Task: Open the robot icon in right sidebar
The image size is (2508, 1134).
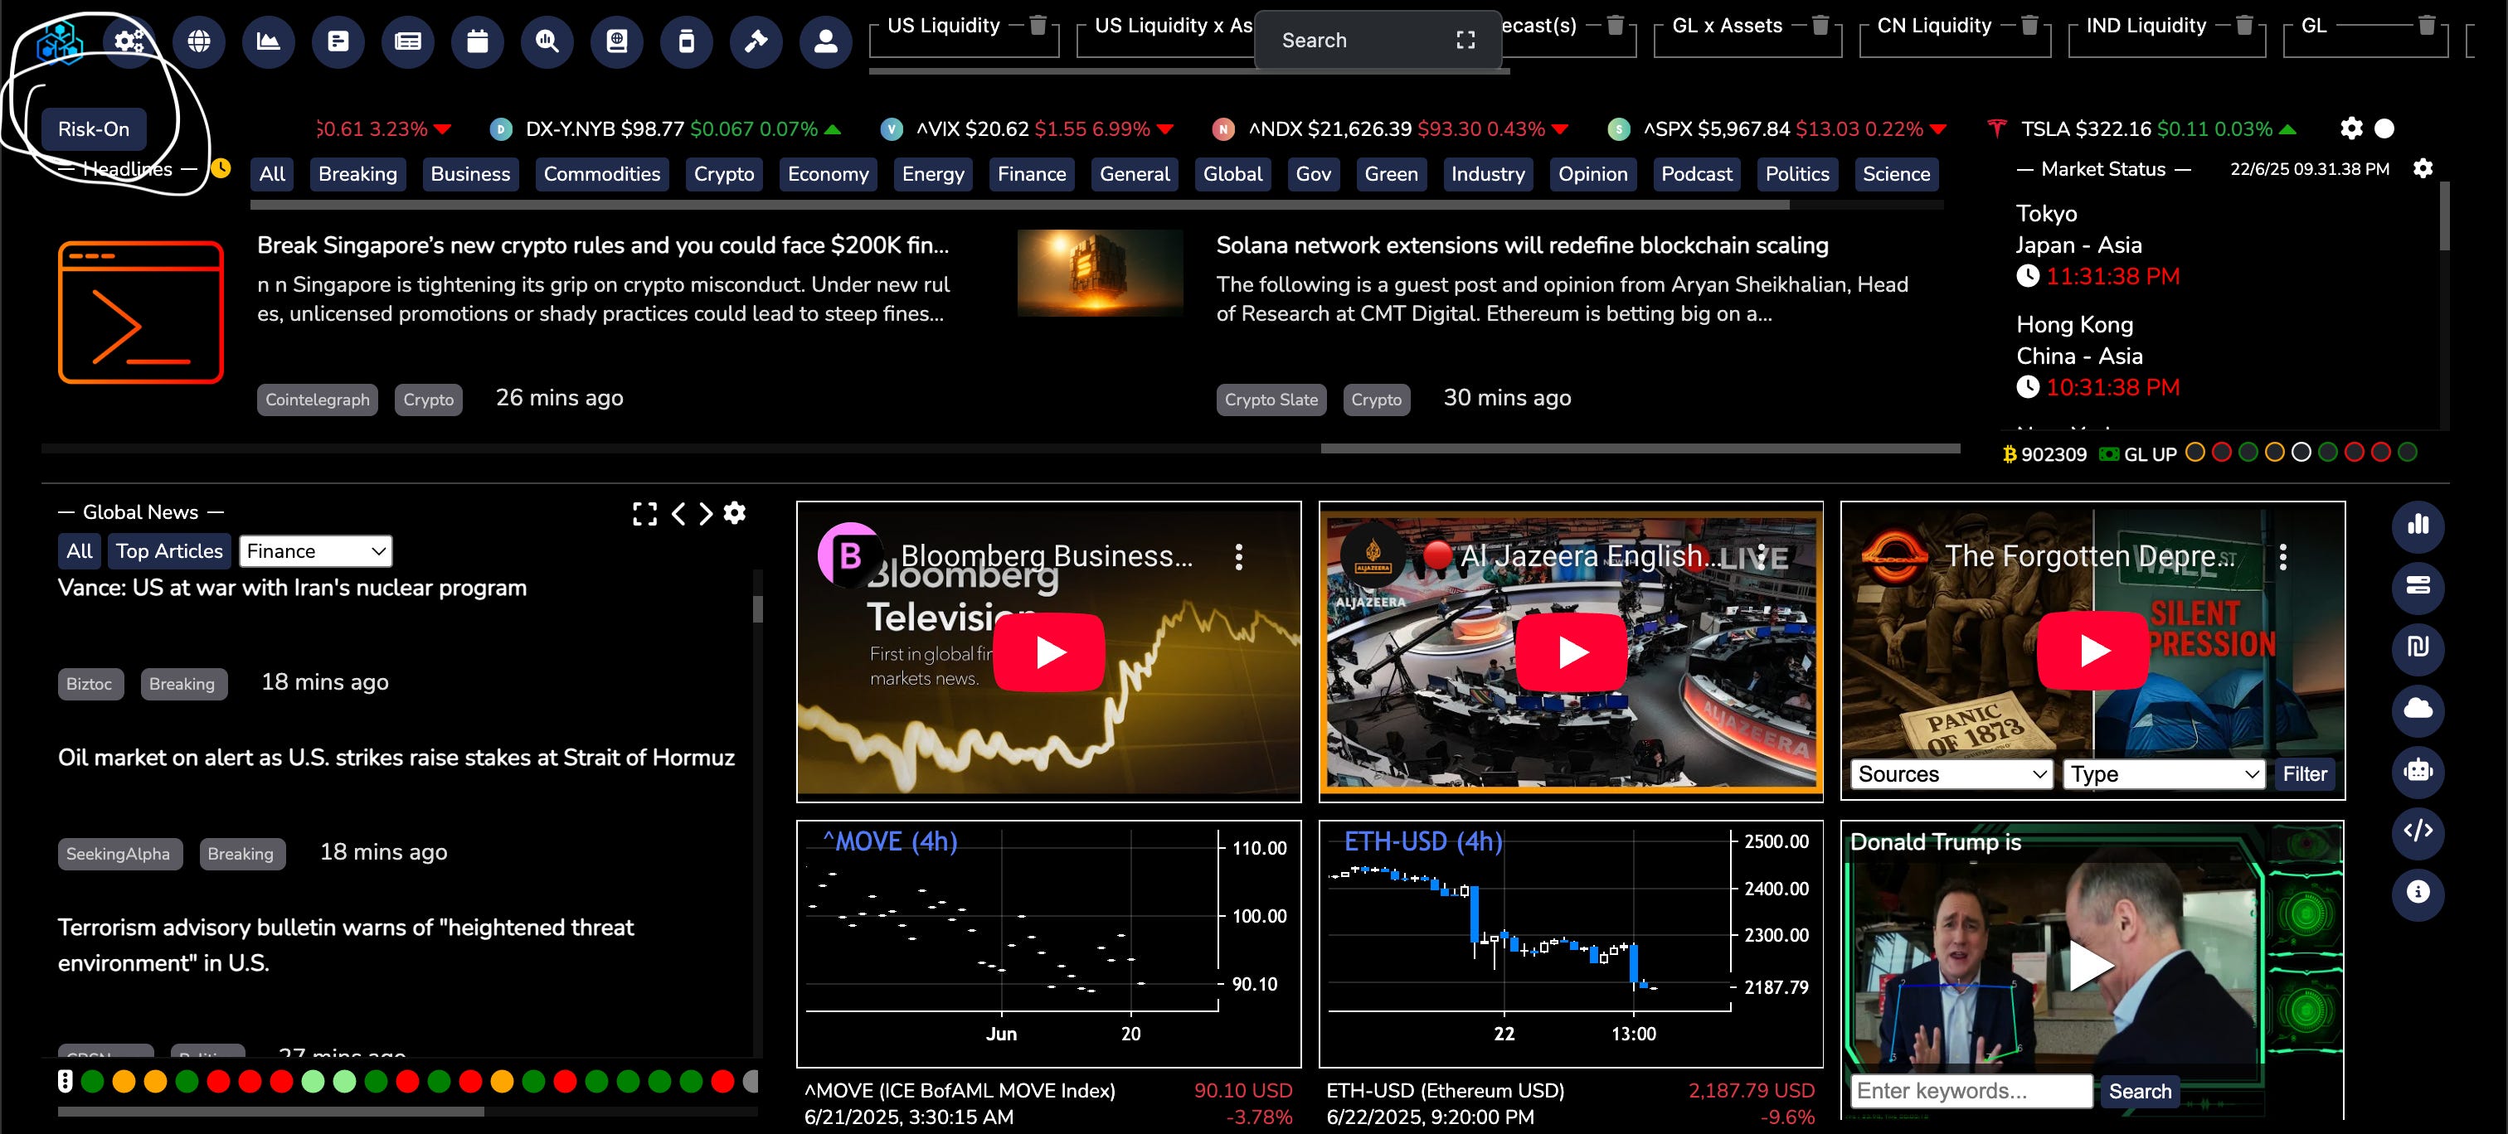Action: point(2418,770)
